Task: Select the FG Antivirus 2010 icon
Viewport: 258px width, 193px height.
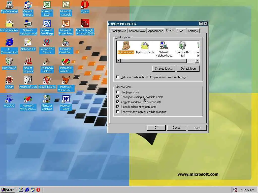Action: coord(85,27)
